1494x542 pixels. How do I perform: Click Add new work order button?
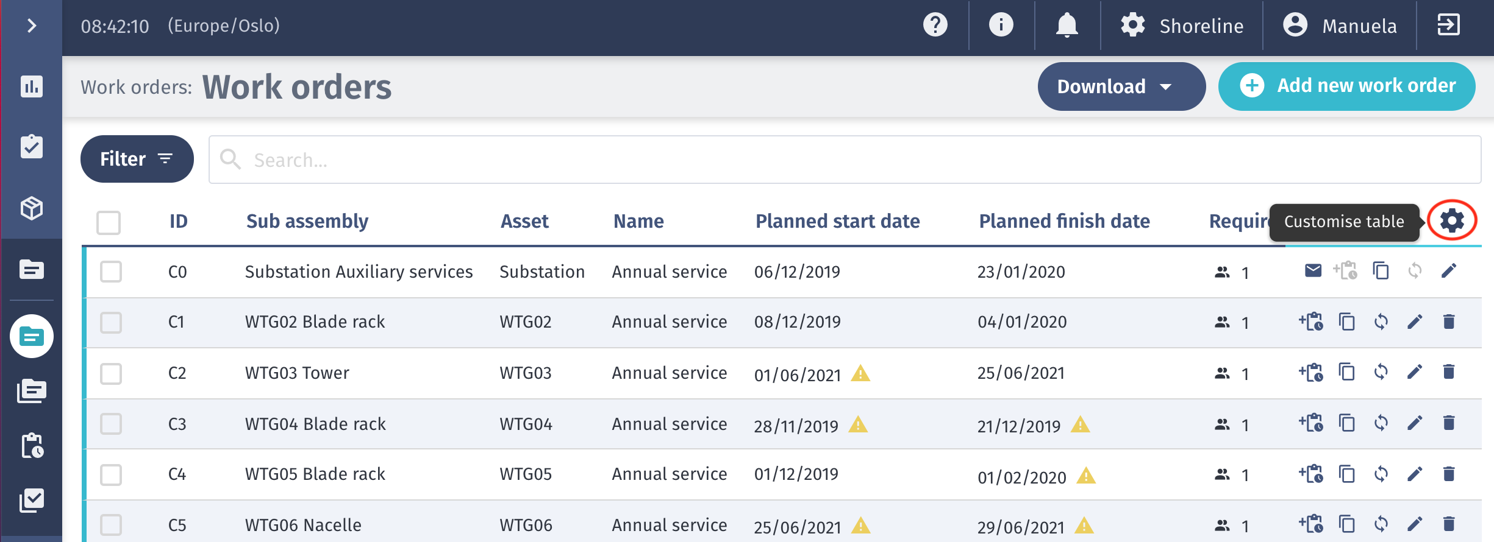1346,86
